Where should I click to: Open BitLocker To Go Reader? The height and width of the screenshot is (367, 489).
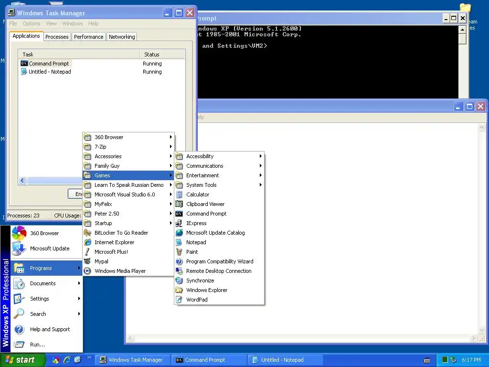[x=128, y=233]
